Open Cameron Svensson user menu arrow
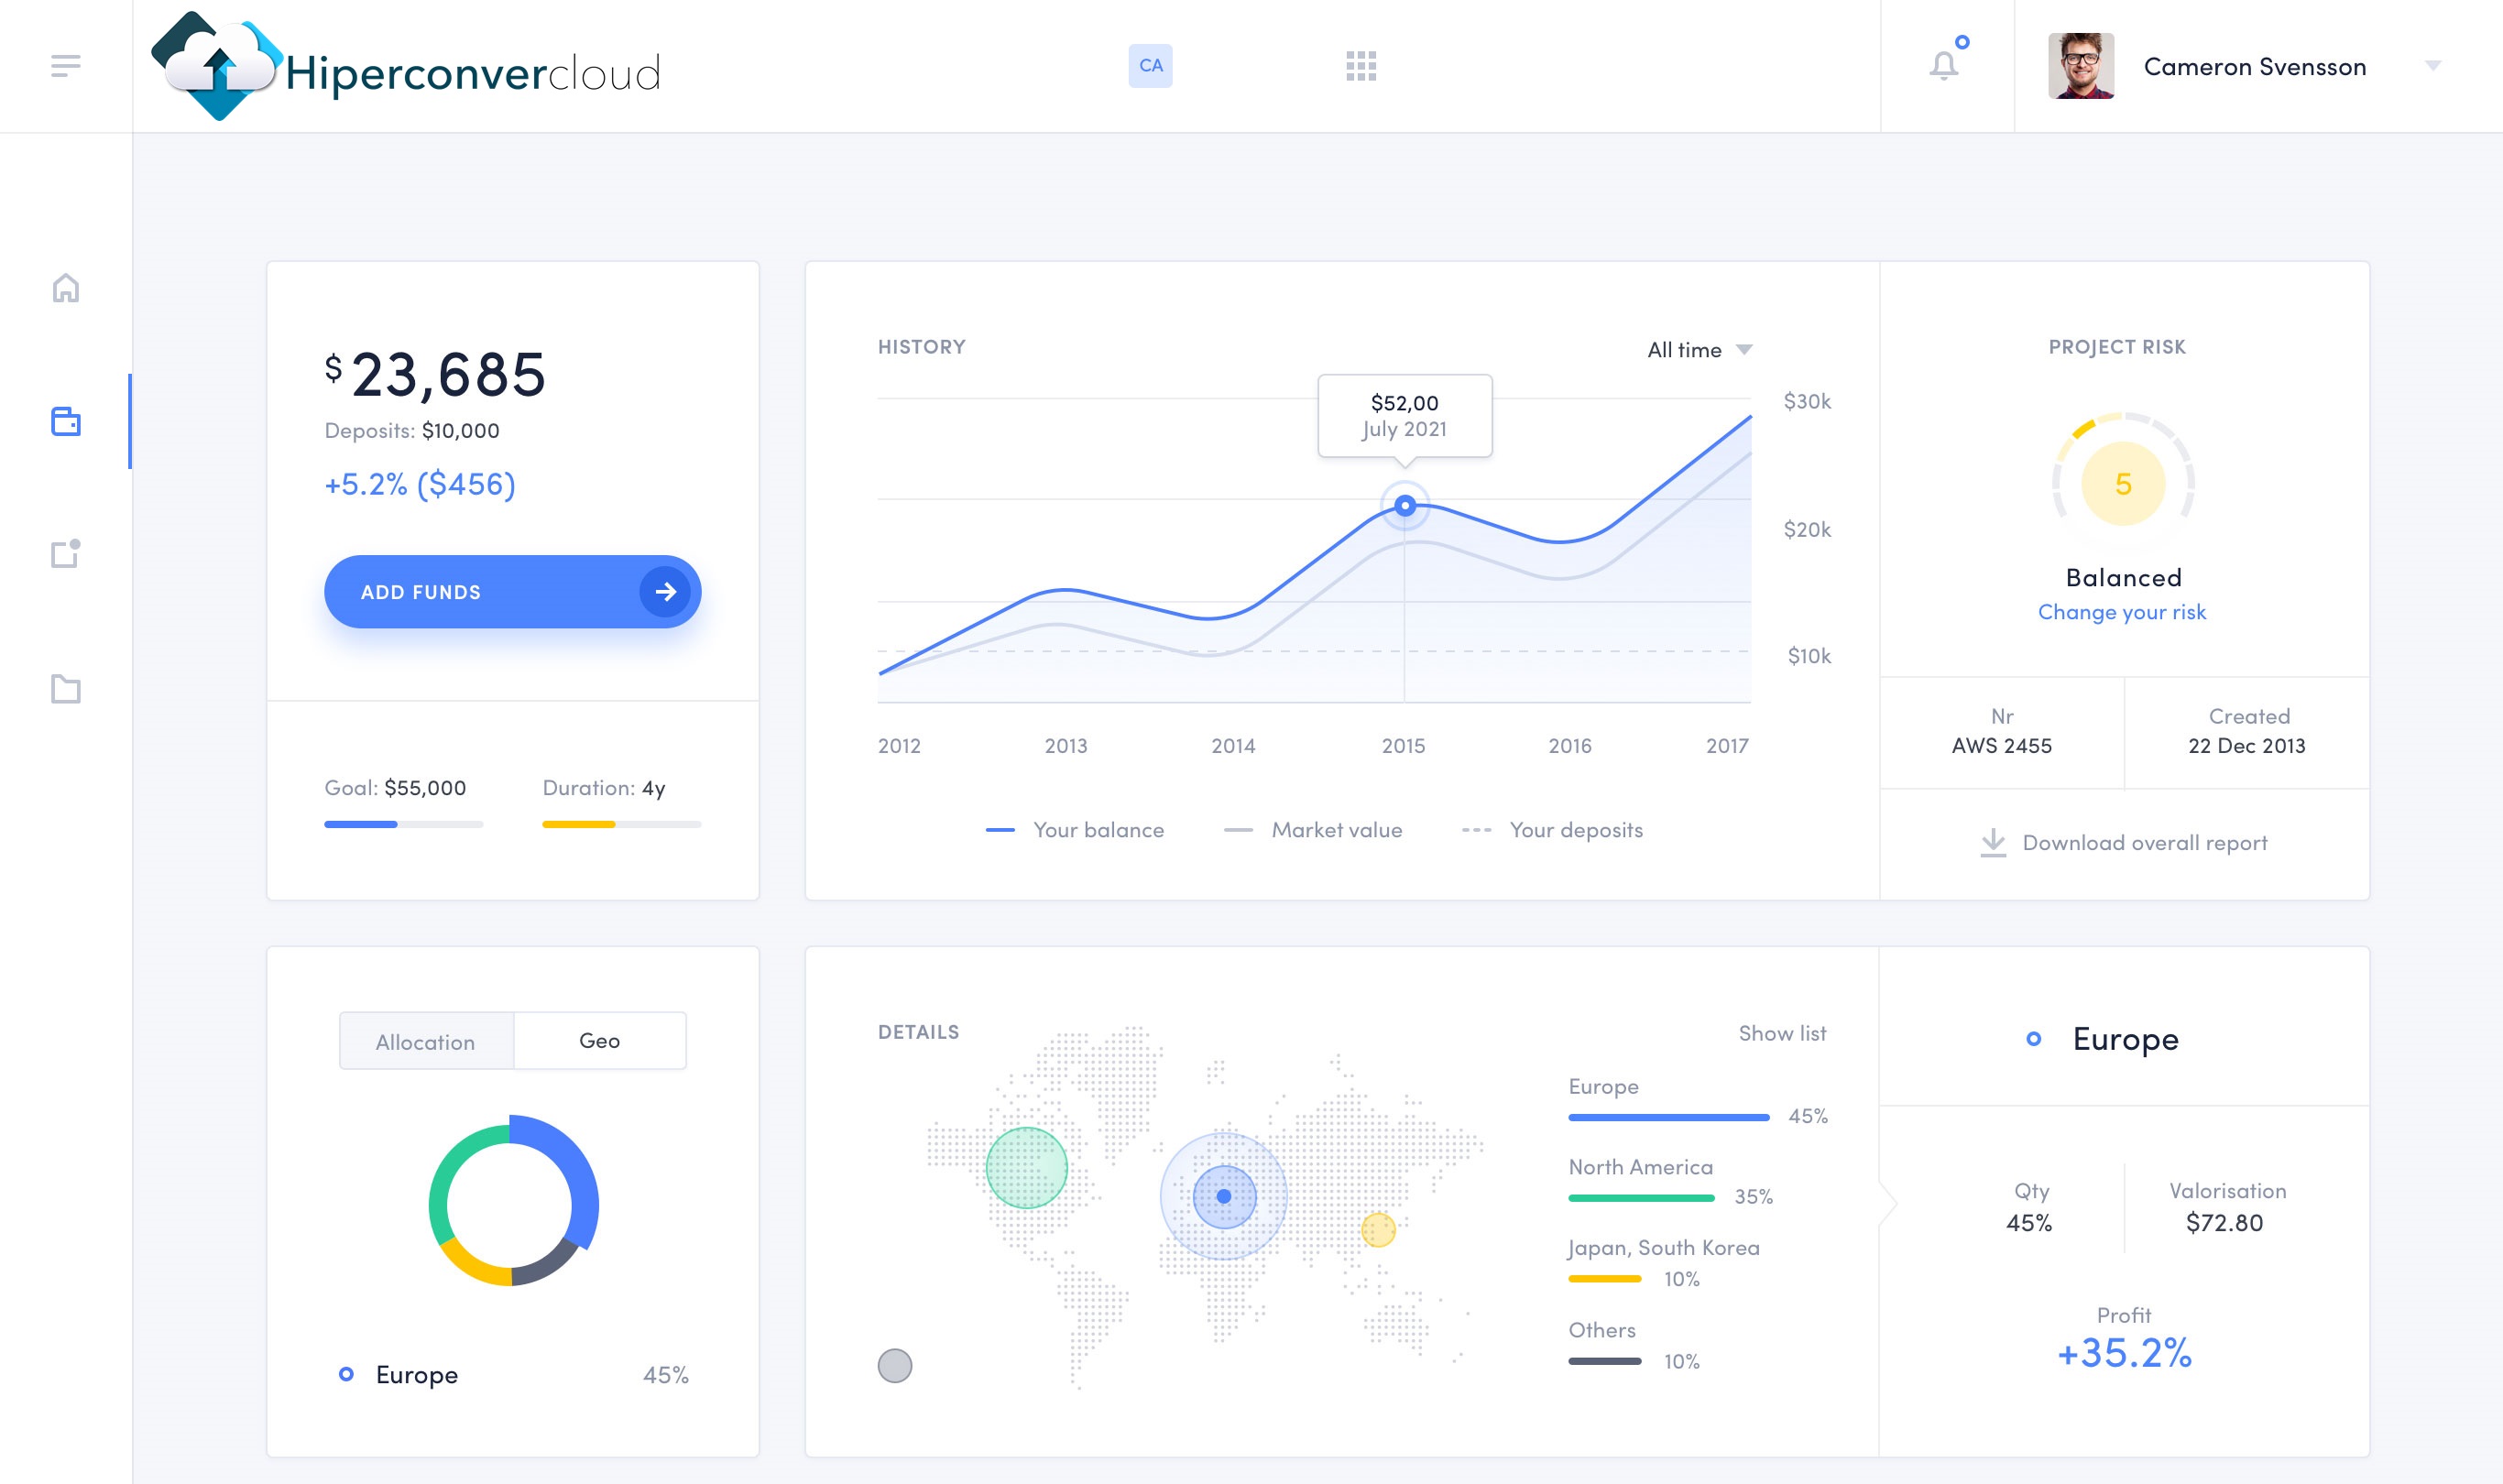This screenshot has width=2503, height=1484. tap(2433, 66)
